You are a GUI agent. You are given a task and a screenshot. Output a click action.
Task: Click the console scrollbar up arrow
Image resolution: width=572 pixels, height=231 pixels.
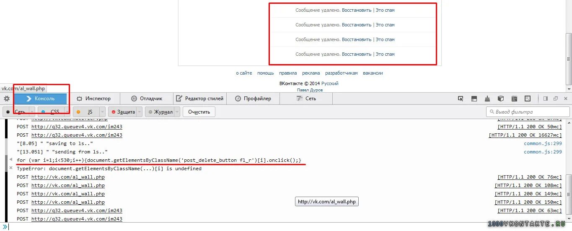[569, 122]
